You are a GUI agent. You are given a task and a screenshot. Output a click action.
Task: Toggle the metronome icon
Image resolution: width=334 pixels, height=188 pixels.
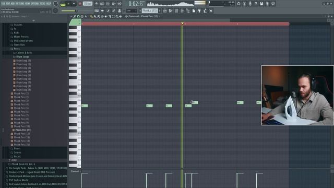click(97, 4)
